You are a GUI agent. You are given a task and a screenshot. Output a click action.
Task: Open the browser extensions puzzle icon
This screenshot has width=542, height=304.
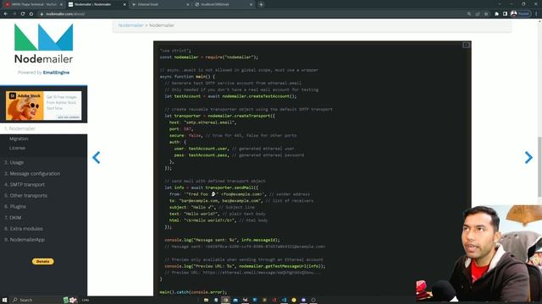[x=497, y=14]
